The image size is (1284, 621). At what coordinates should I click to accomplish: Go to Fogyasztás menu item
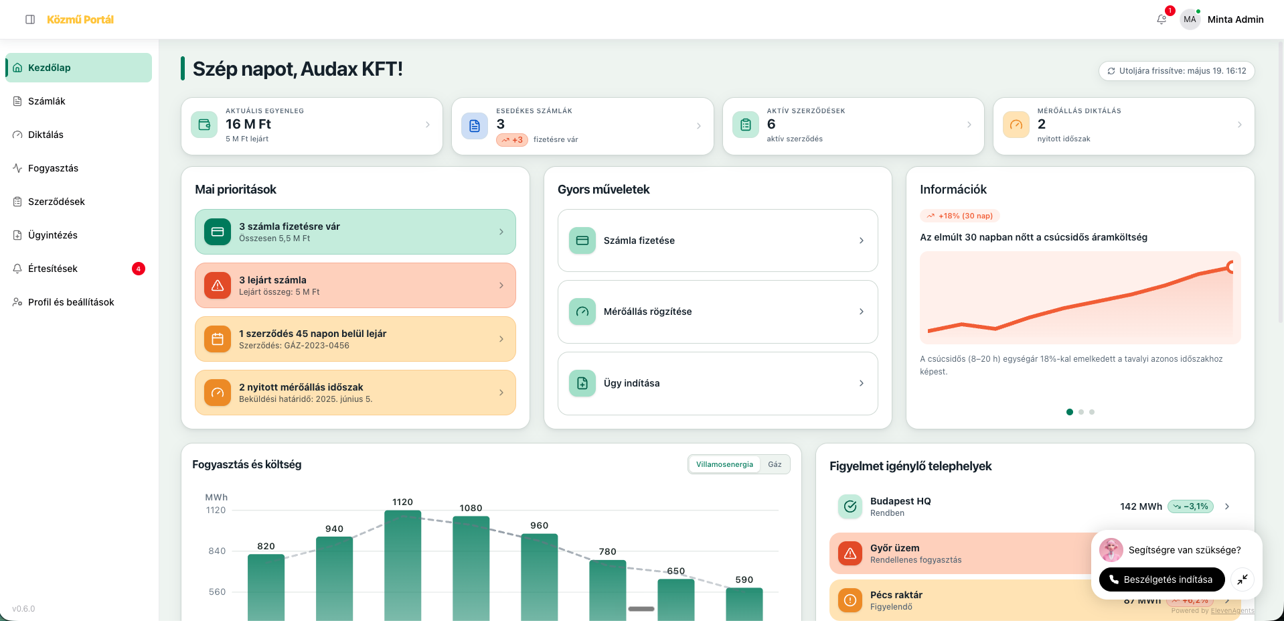point(78,168)
